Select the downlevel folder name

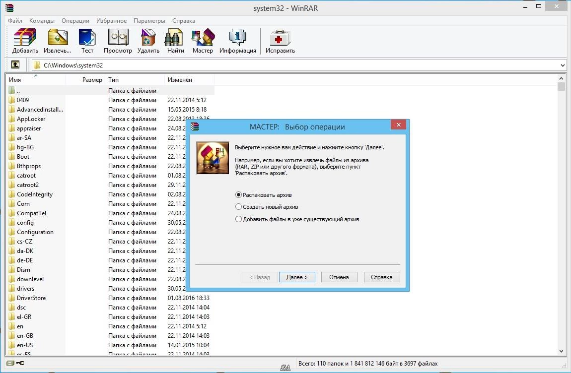click(x=30, y=279)
